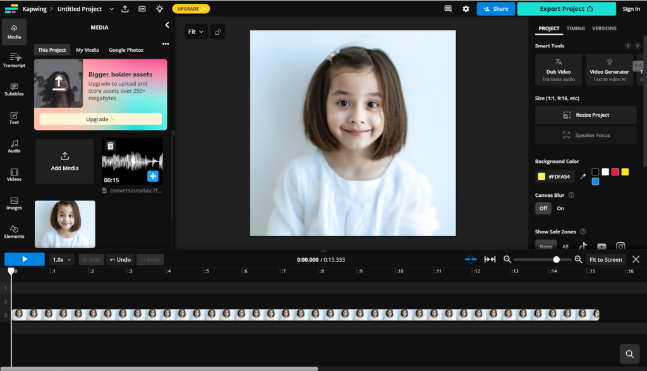Open the 1.0x playback speed dropdown
The height and width of the screenshot is (371, 647).
click(x=62, y=259)
